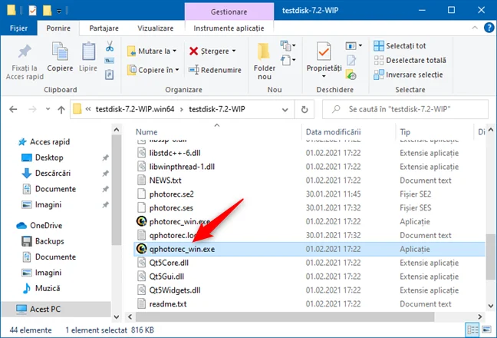Click testdisk-7.2-WIP.win64 breadcrumb

135,109
